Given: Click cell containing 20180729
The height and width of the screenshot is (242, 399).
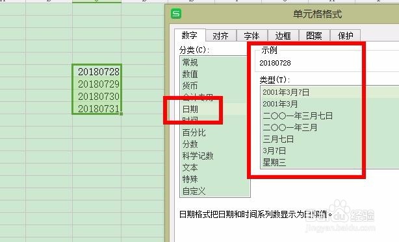Looking at the screenshot, I should (x=97, y=84).
